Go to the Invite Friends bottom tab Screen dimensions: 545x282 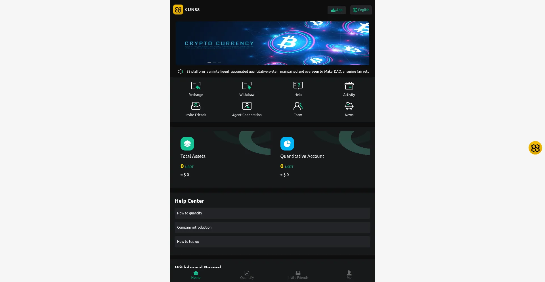coord(298,275)
